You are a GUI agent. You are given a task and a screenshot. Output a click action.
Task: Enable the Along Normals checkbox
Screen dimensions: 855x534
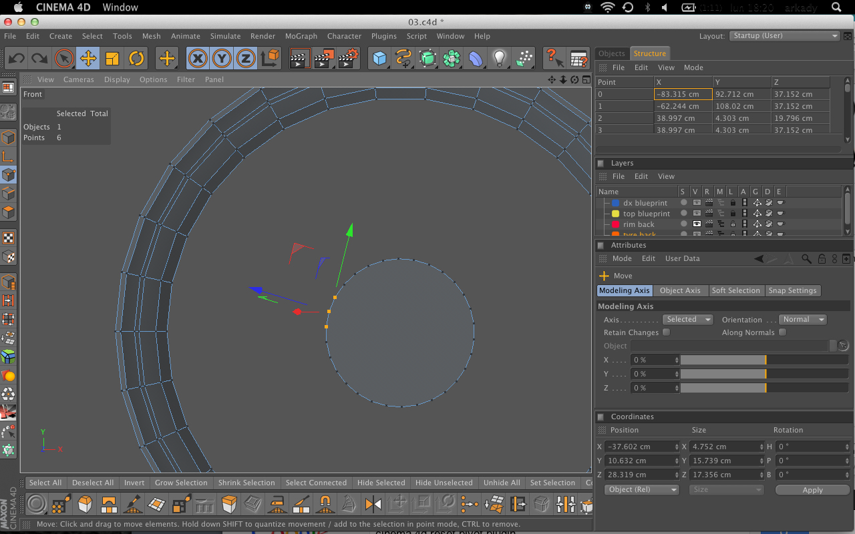[782, 332]
